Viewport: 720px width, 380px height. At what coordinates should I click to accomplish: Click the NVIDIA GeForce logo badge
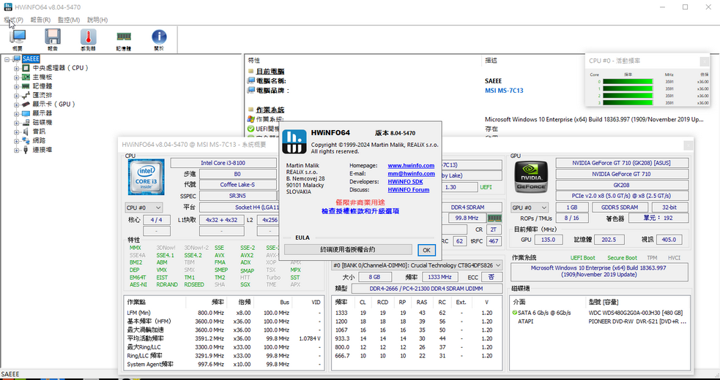click(531, 176)
